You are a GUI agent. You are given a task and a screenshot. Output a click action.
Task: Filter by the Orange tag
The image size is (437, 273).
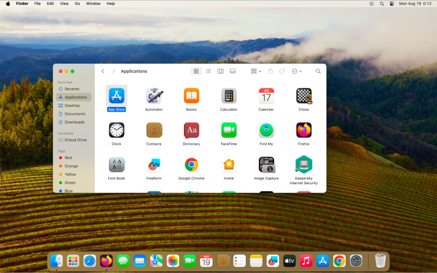tap(74, 166)
